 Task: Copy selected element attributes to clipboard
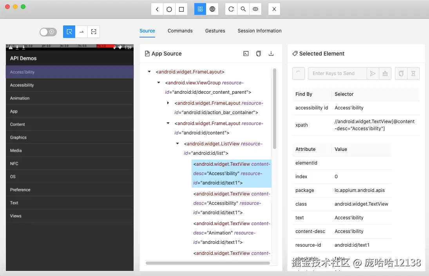(401, 73)
